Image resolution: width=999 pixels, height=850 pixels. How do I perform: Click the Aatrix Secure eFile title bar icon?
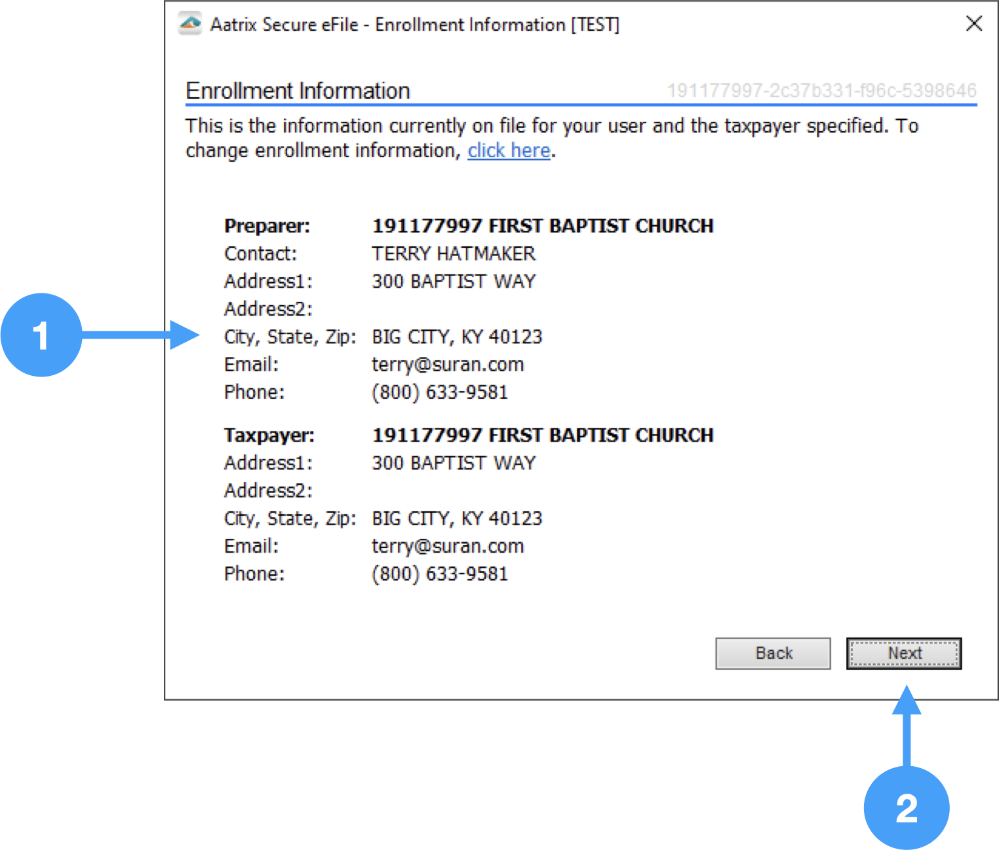point(189,24)
